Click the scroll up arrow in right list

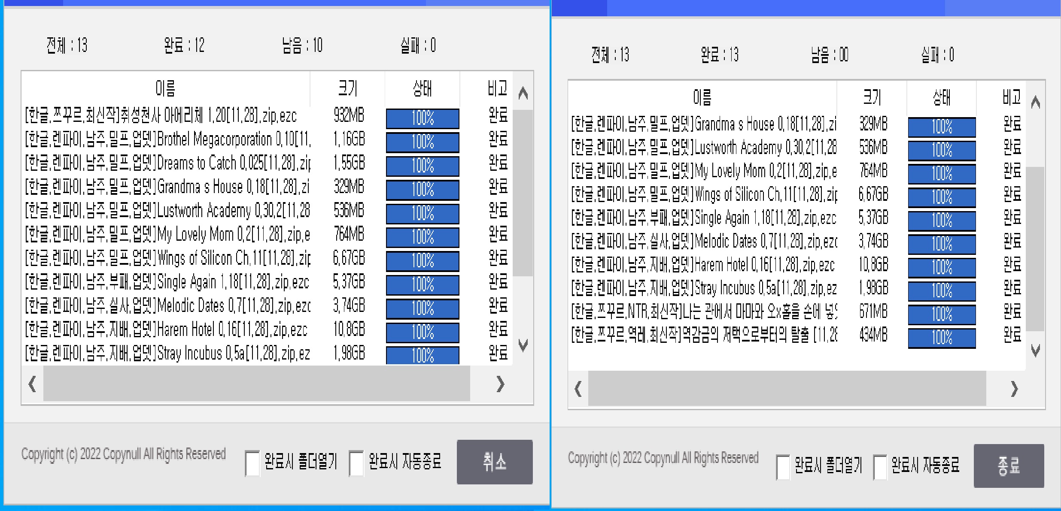pyautogui.click(x=1035, y=102)
